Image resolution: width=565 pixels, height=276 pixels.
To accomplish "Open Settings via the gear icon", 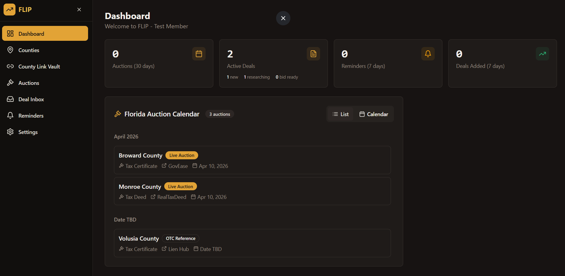I will click(10, 132).
